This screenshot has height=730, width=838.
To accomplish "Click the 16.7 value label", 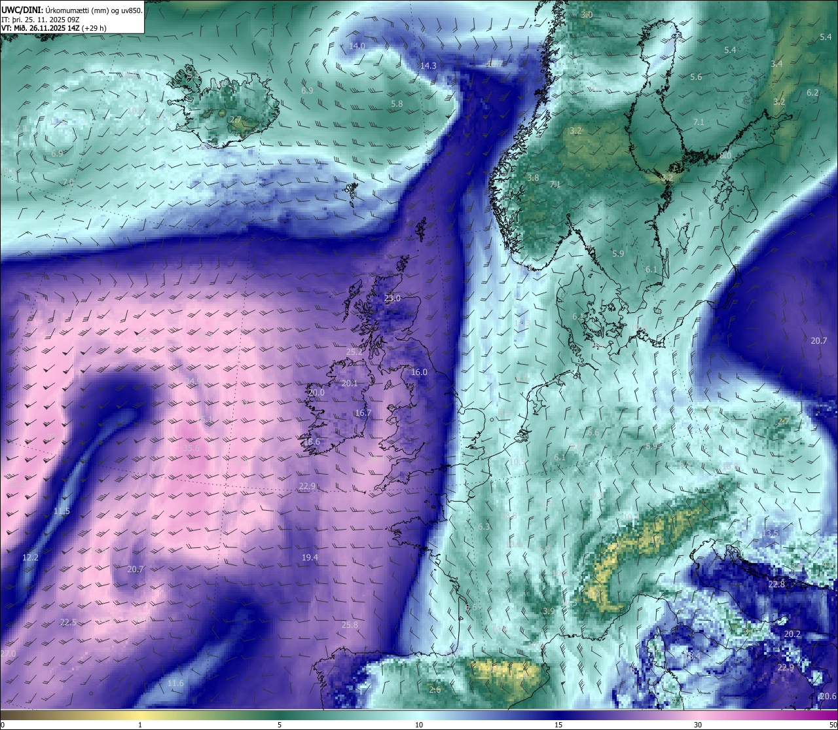I will click(x=363, y=412).
